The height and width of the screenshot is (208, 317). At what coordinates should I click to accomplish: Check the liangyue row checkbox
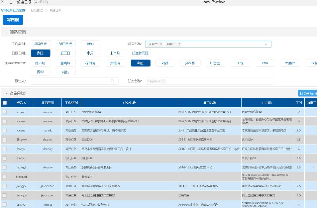(5, 204)
